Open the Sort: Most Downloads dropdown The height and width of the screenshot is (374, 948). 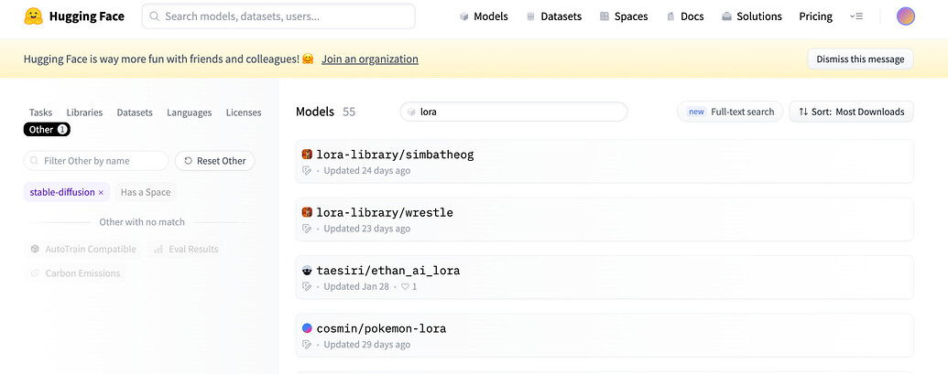click(x=851, y=112)
